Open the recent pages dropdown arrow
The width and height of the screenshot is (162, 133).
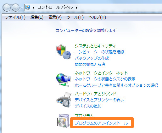[x=22, y=8]
